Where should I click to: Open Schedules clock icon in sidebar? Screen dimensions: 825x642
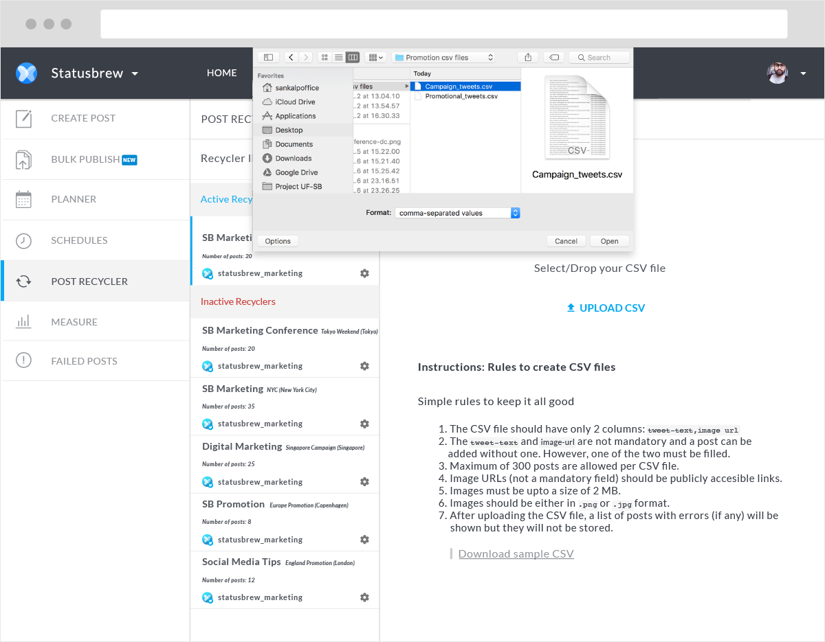[x=23, y=240]
